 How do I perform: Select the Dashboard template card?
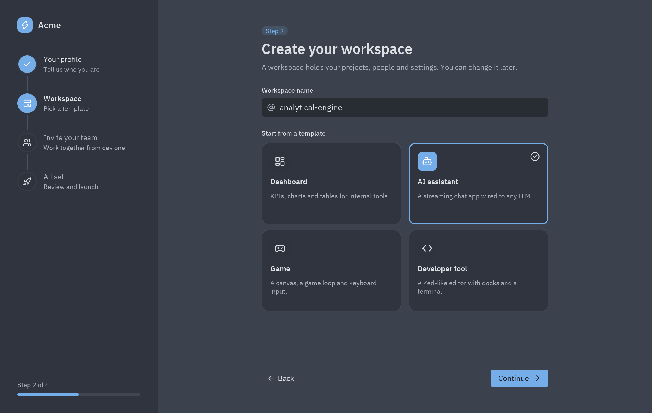(x=331, y=184)
